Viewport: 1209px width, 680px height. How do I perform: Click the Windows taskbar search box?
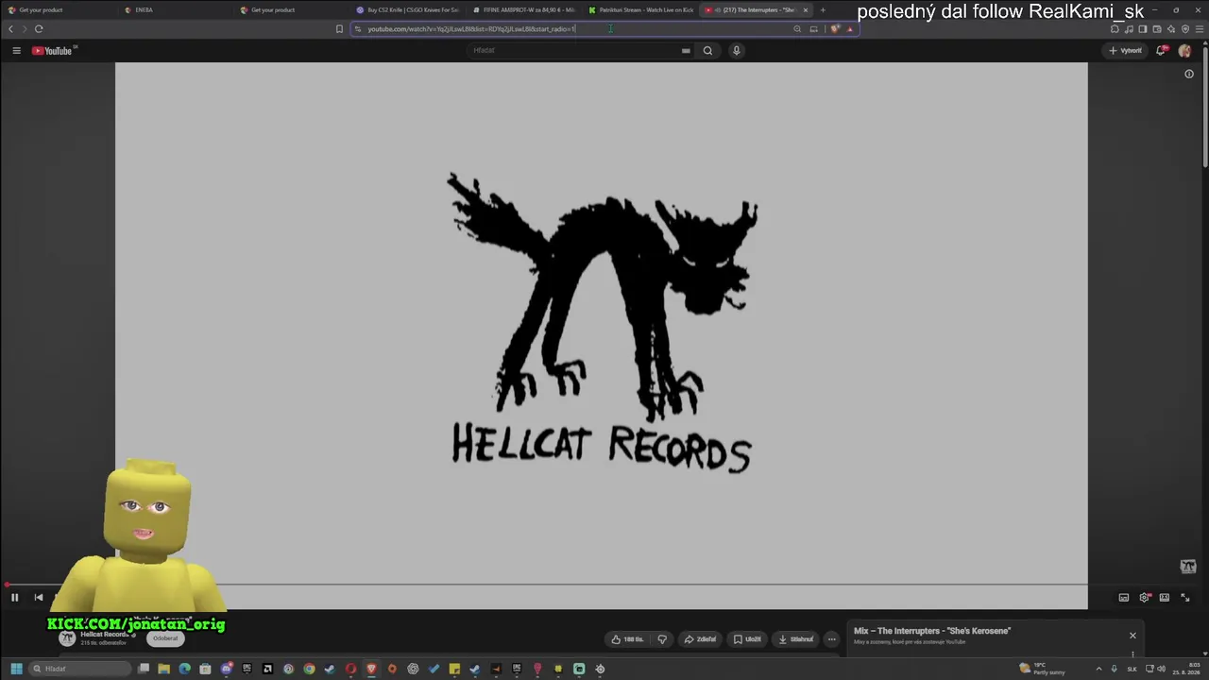pos(80,669)
